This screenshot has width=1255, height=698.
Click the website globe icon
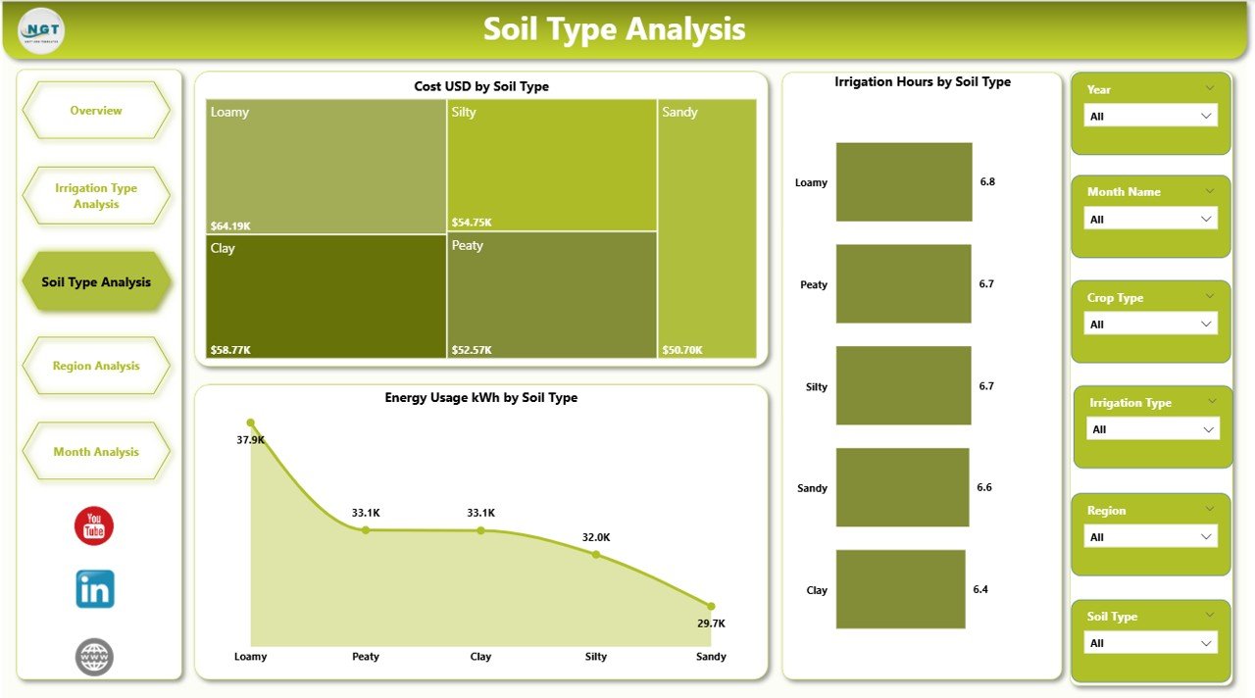pos(94,658)
